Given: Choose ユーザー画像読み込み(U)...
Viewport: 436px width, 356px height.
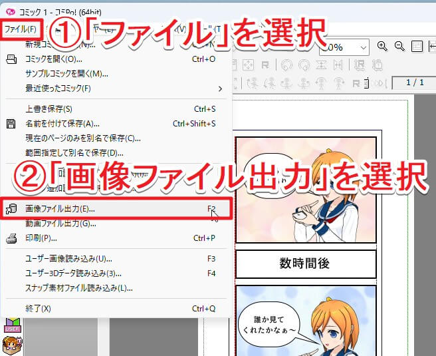Looking at the screenshot, I should click(x=116, y=259).
